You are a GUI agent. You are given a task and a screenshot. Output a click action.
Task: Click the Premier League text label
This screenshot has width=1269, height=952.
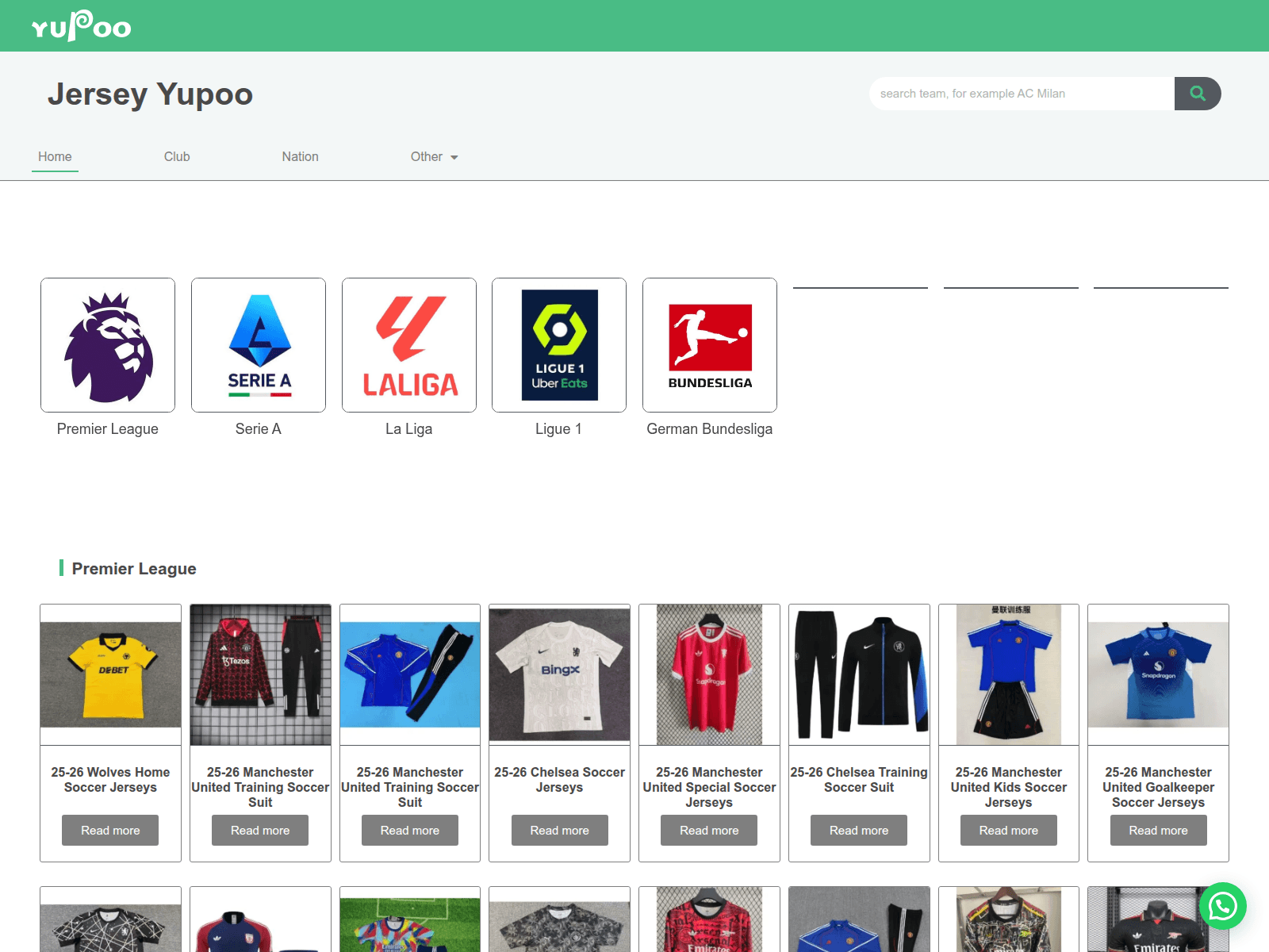tap(108, 429)
